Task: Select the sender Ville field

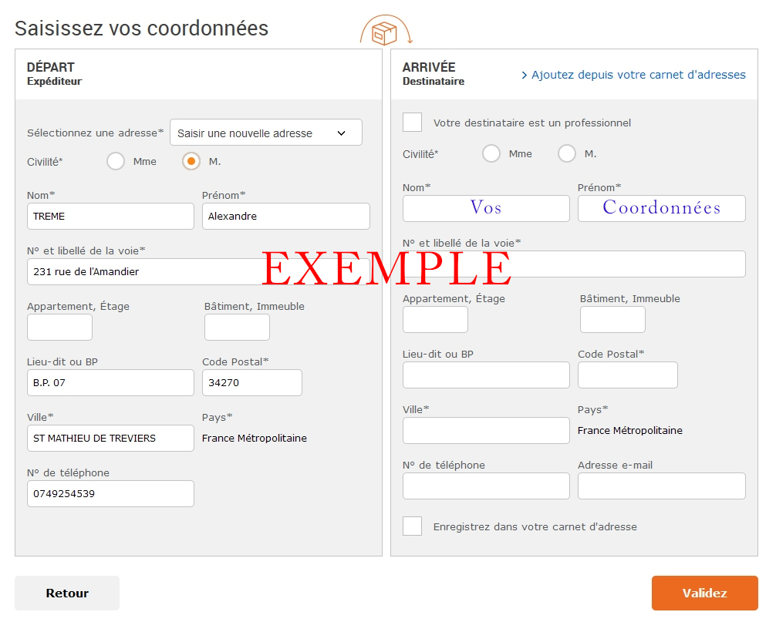Action: click(110, 438)
